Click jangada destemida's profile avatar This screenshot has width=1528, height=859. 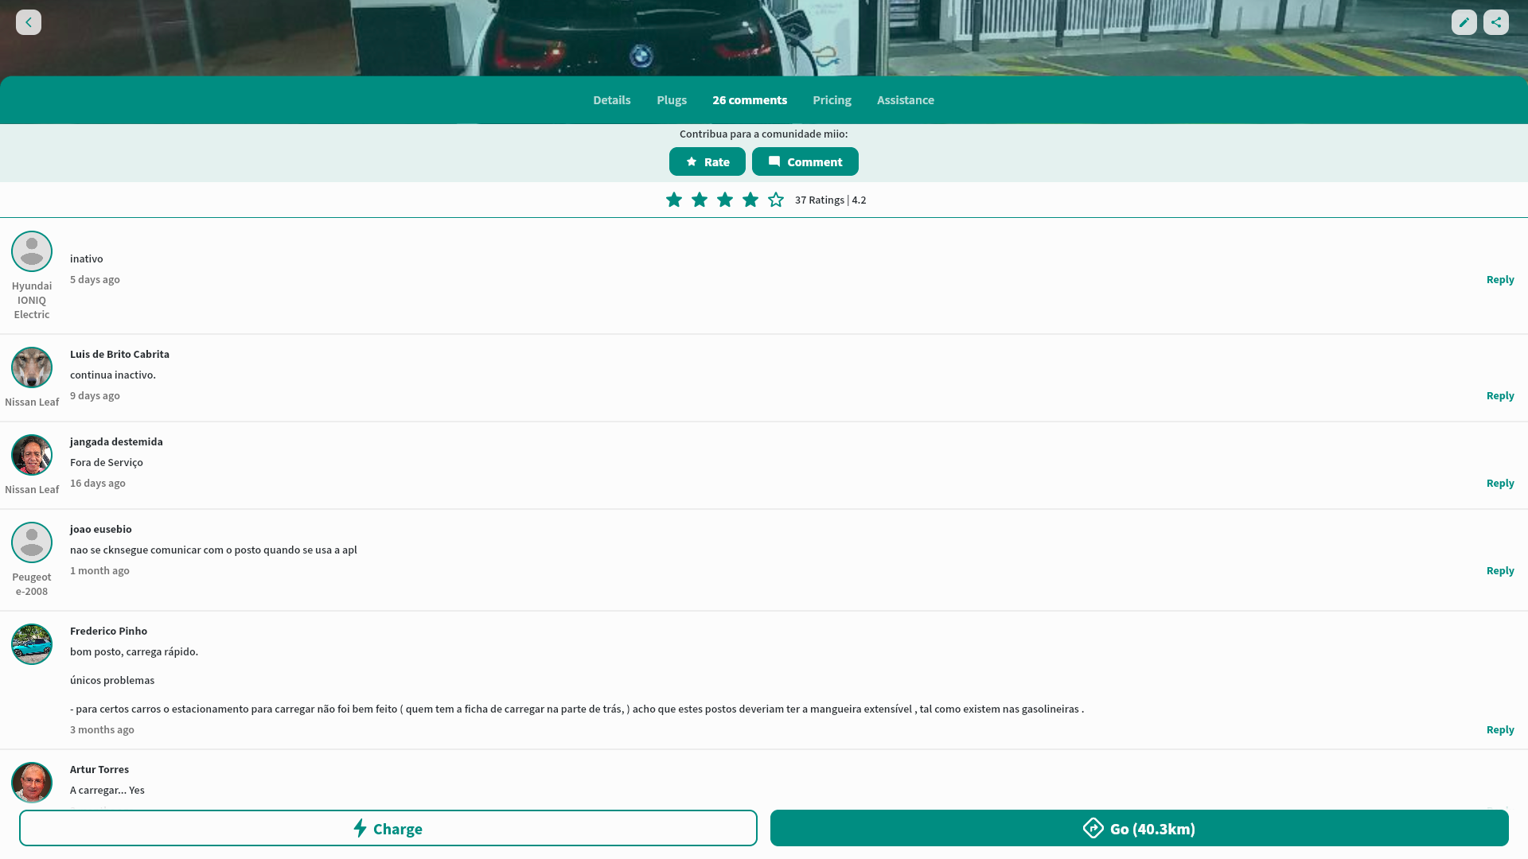coord(32,455)
